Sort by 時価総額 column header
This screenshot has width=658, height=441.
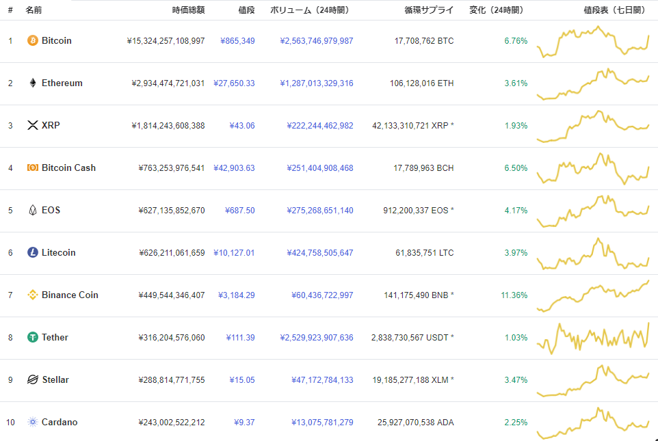click(188, 10)
